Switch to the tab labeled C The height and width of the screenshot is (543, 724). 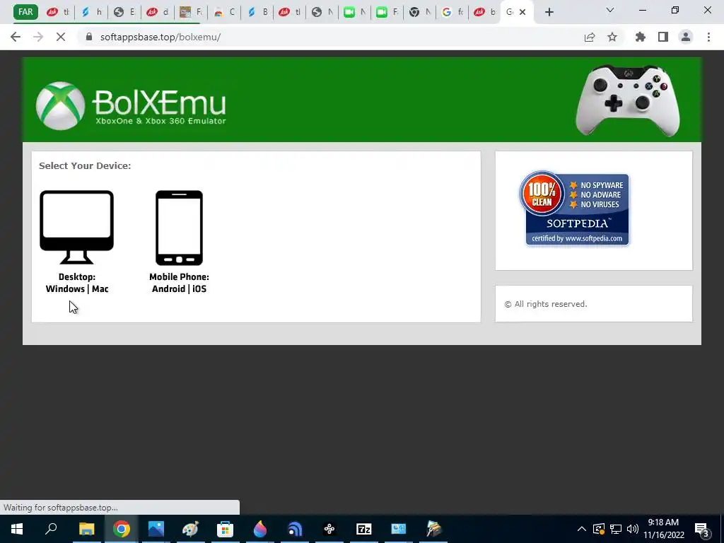(224, 12)
